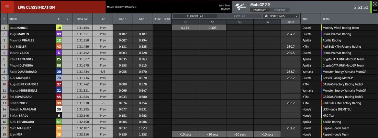Click the S1 sector header

tap(185, 22)
